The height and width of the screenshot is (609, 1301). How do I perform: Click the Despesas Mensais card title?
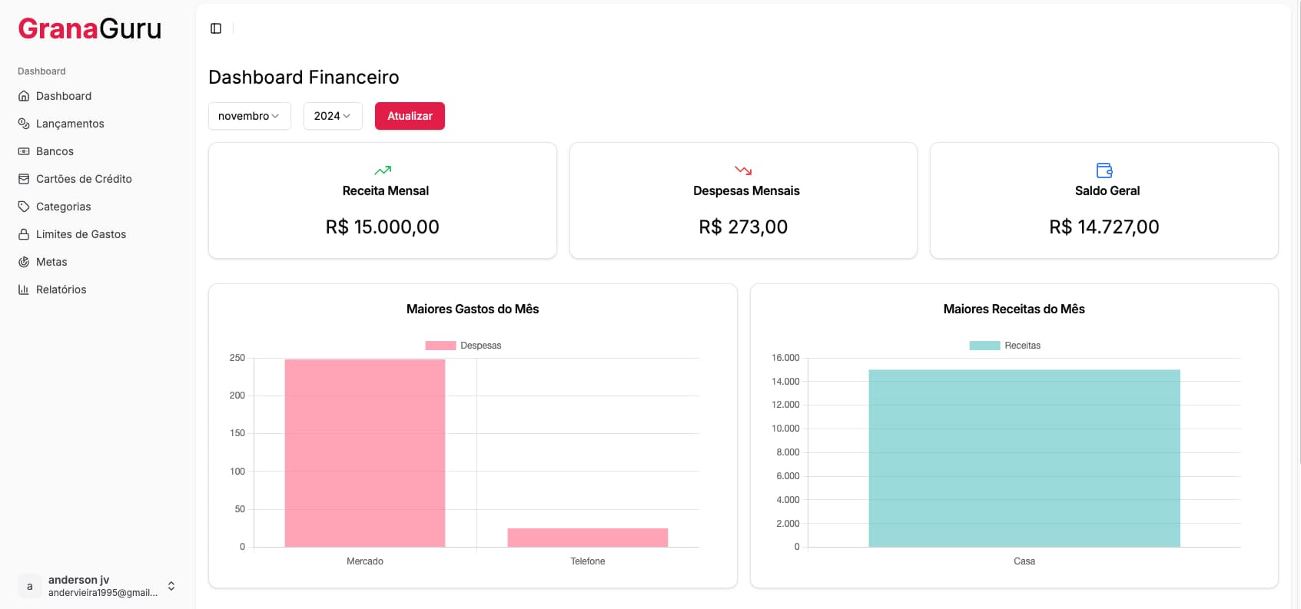point(746,190)
